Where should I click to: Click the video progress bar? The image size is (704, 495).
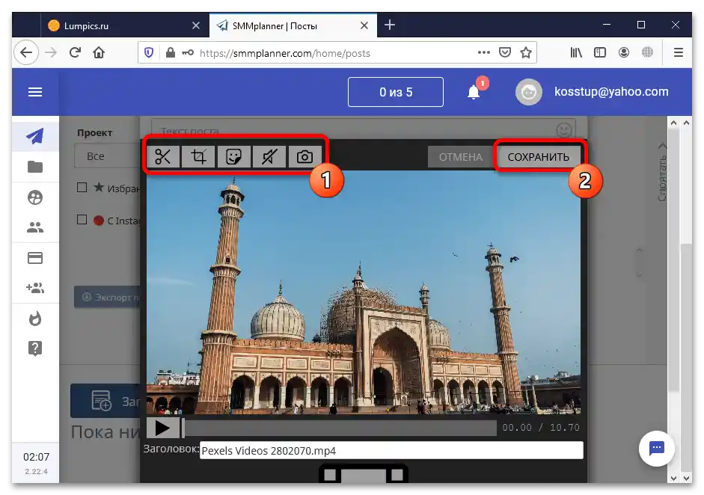pyautogui.click(x=340, y=428)
